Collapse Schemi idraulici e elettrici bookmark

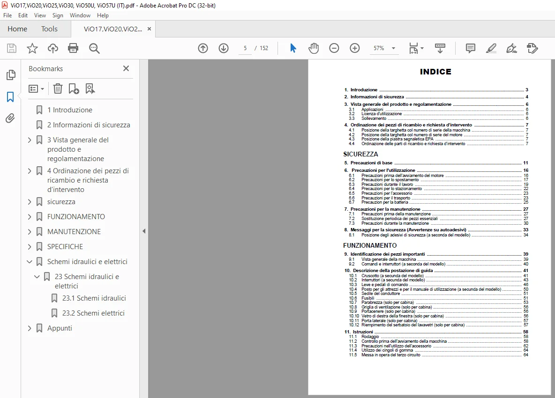(x=30, y=262)
